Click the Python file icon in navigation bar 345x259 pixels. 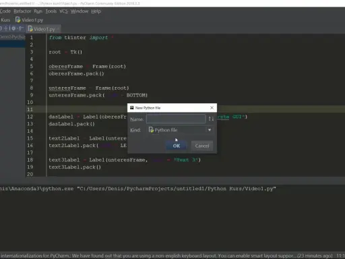click(x=18, y=20)
